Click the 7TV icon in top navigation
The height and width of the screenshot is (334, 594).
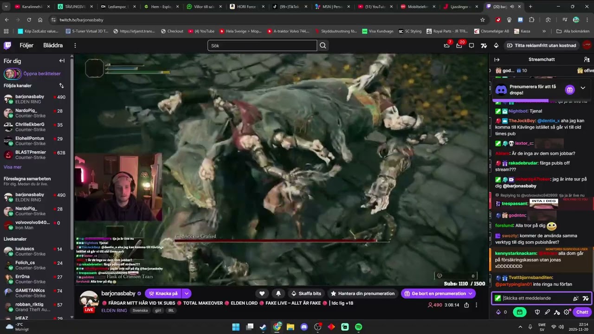tap(484, 45)
